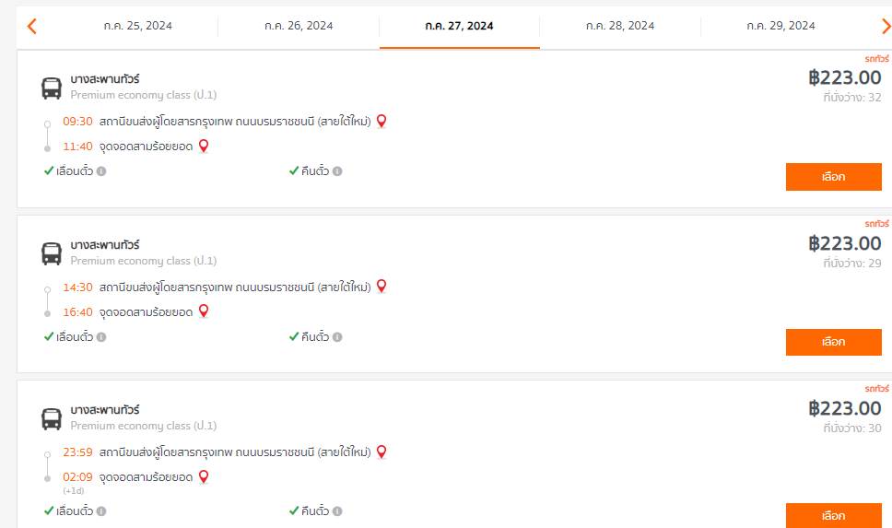This screenshot has width=892, height=528.
Task: Switch to ก.ค. 25, 2024 date tab
Action: pyautogui.click(x=137, y=26)
